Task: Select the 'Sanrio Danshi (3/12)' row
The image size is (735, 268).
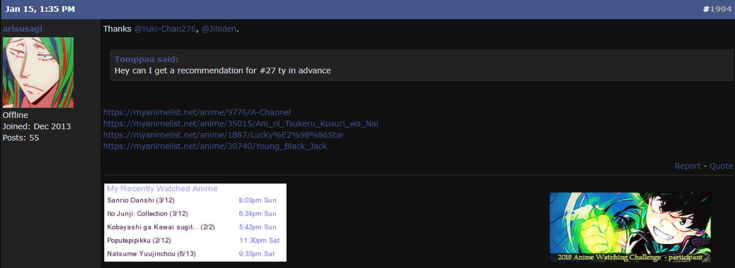Action: [192, 200]
